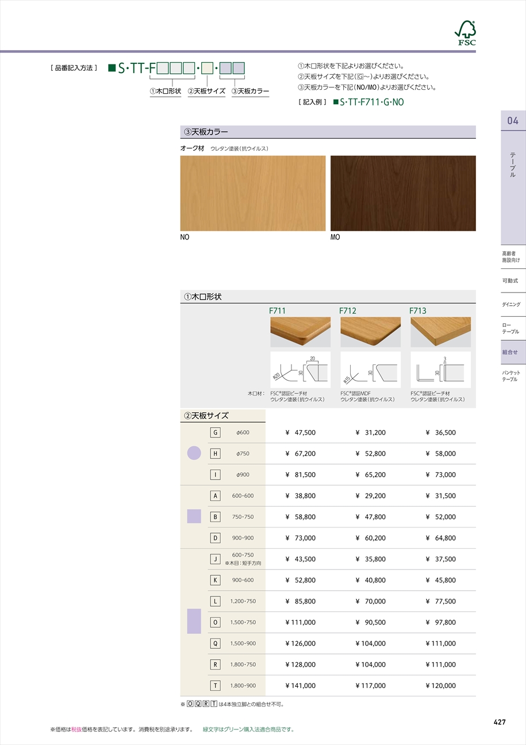Click price ¥120,000 in T row
Screen dimensions: 526x745
click(x=440, y=686)
